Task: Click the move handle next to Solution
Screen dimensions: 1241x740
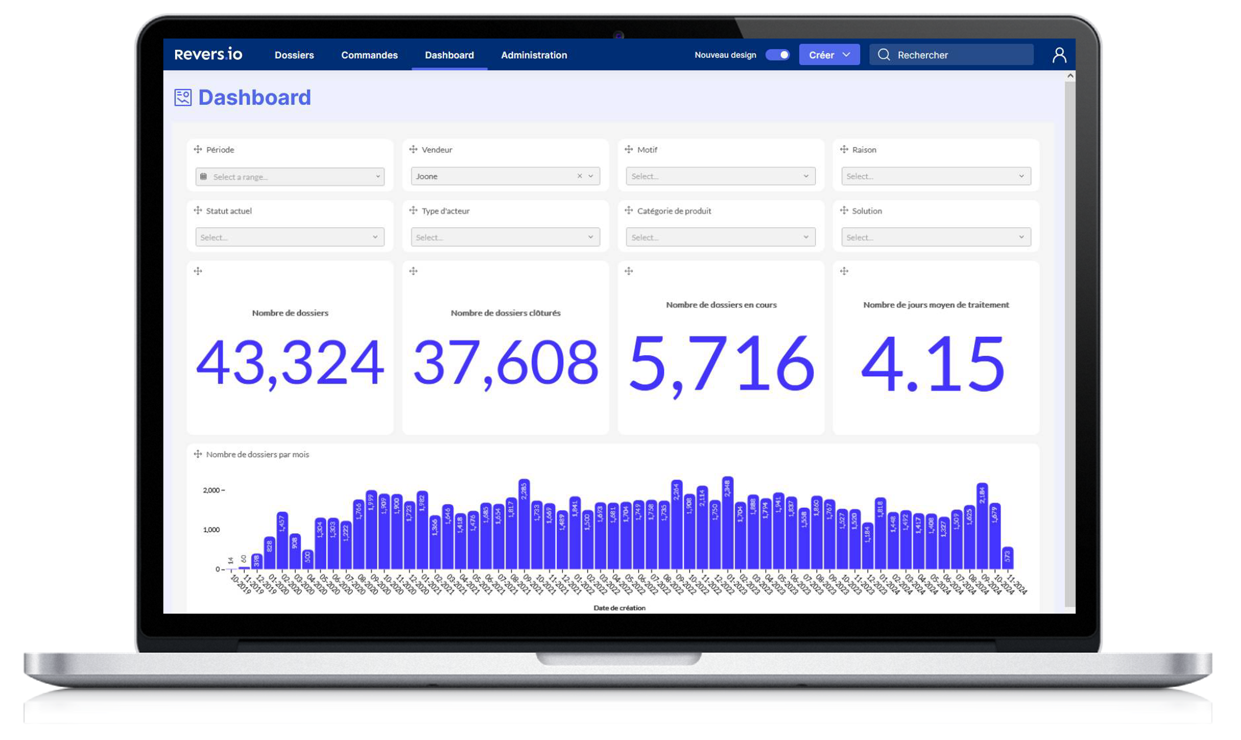Action: (x=844, y=211)
